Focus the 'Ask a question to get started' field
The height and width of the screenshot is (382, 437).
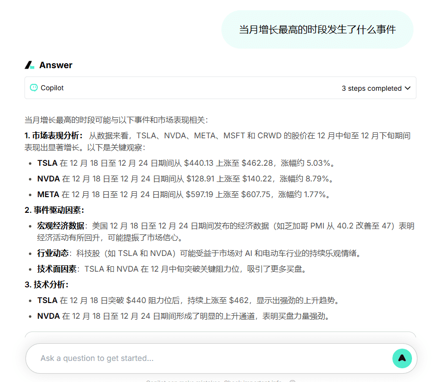click(221, 358)
